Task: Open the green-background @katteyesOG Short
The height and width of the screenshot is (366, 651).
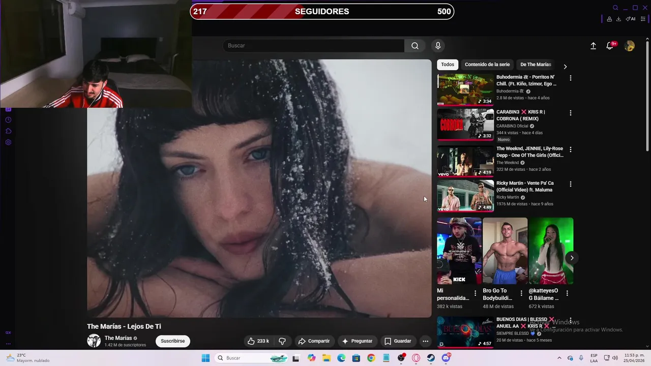Action: (x=551, y=251)
